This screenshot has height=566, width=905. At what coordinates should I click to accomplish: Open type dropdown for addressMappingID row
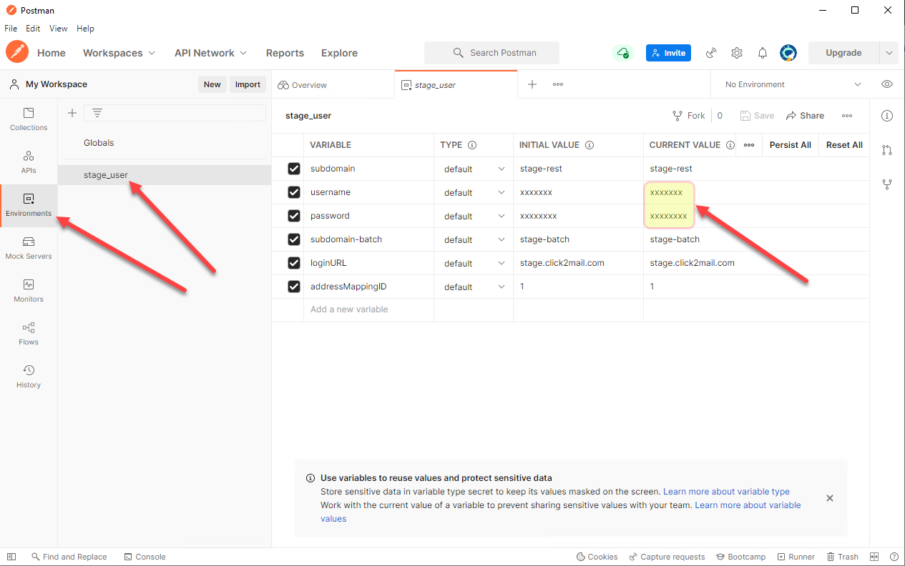coord(474,287)
